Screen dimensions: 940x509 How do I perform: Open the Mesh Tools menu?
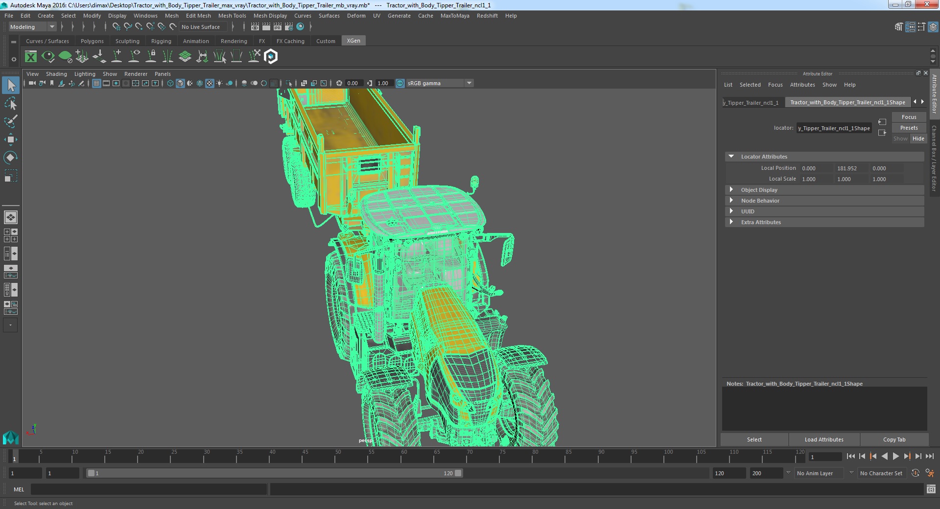[x=232, y=16]
